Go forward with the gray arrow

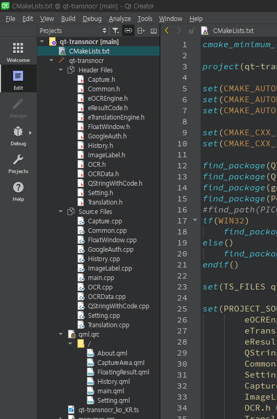click(179, 31)
